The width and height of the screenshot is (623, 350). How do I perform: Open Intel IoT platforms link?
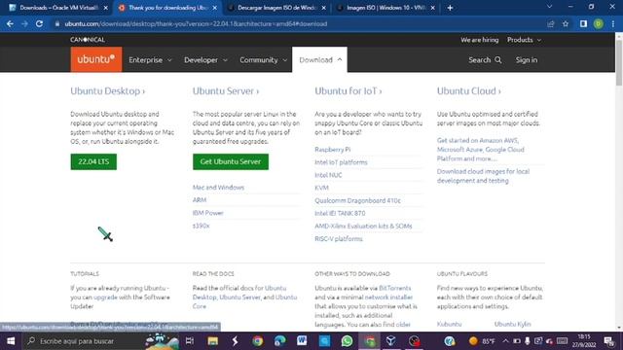point(341,162)
